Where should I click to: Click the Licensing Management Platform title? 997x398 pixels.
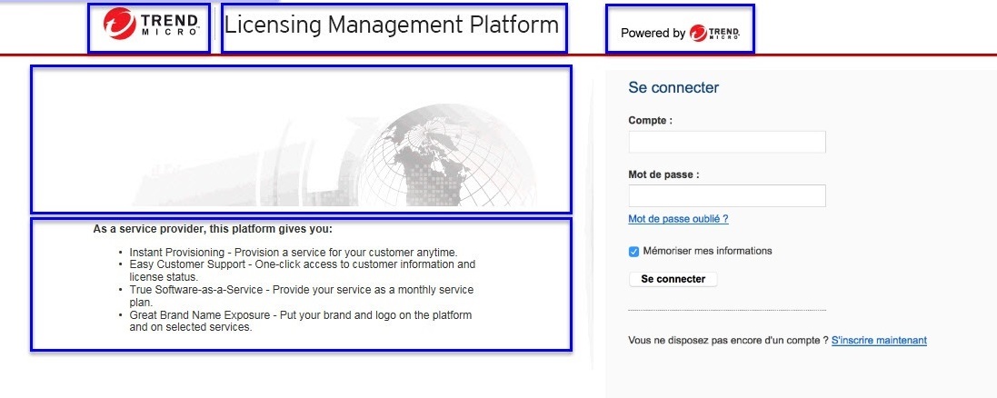pyautogui.click(x=392, y=25)
